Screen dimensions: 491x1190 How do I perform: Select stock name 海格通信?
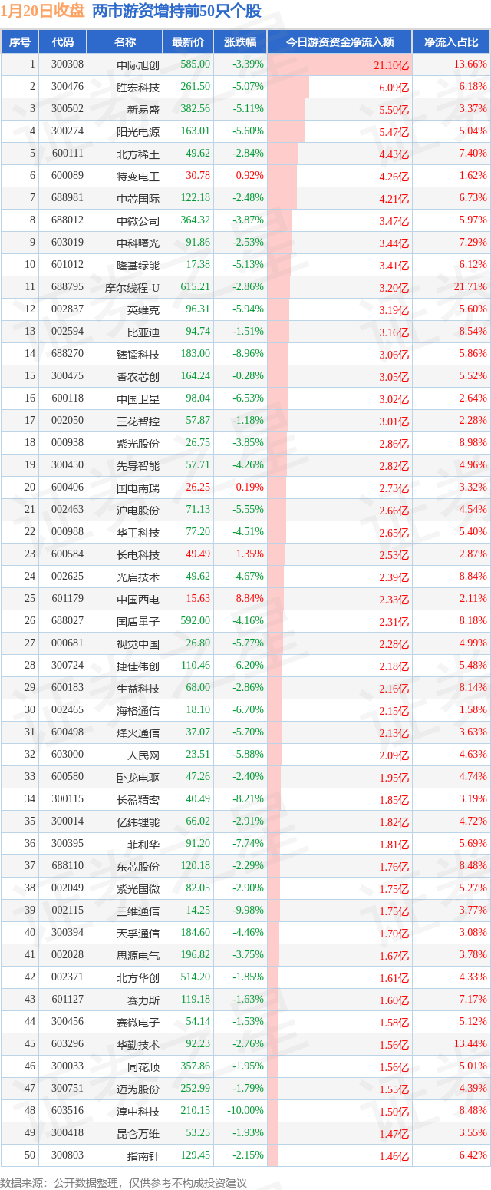[x=138, y=711]
